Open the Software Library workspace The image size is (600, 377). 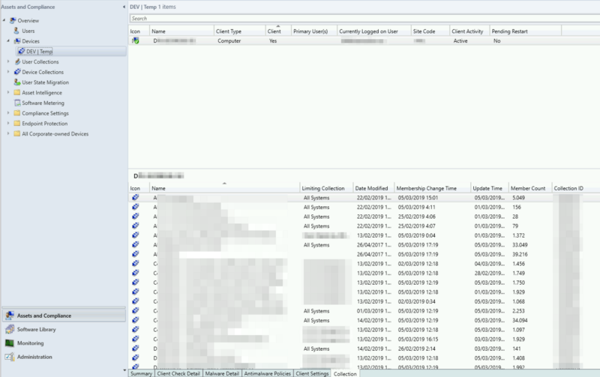(36, 329)
